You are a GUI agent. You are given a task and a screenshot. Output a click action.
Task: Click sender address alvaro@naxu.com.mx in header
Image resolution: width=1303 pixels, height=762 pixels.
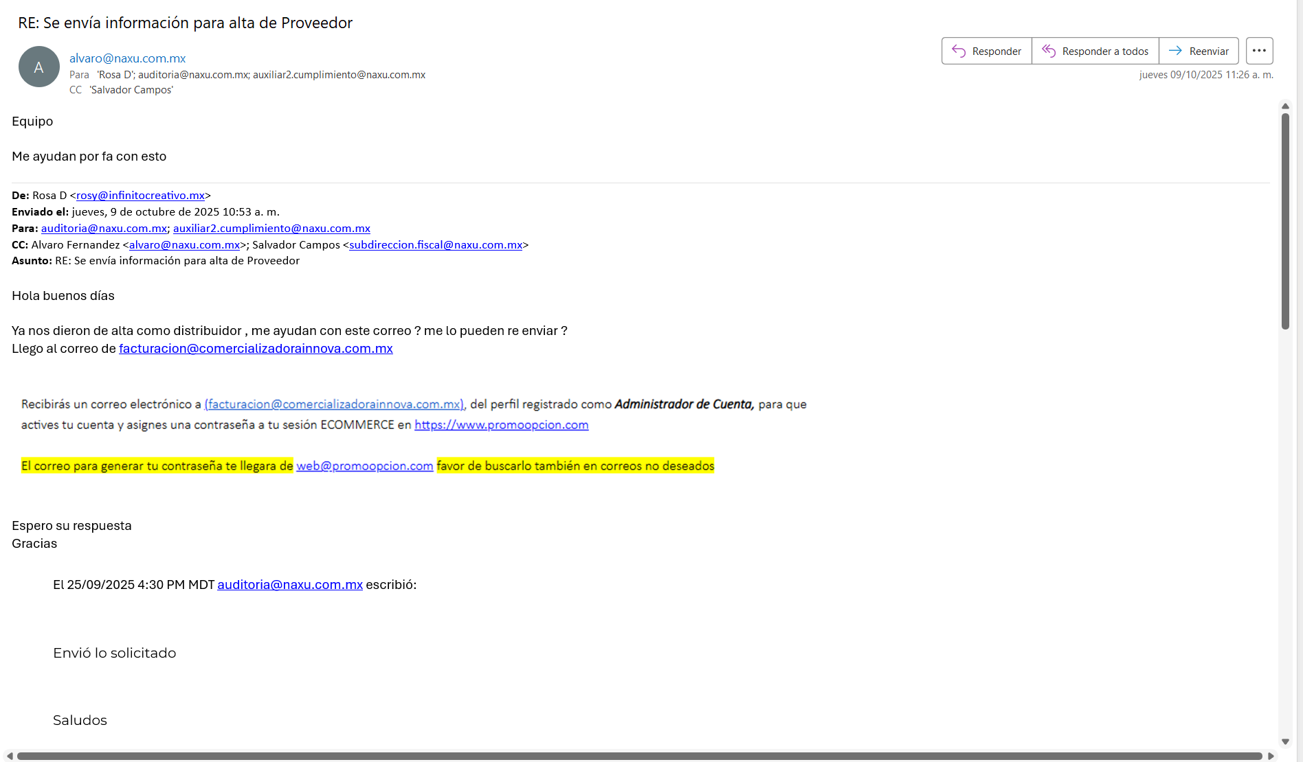click(x=127, y=58)
